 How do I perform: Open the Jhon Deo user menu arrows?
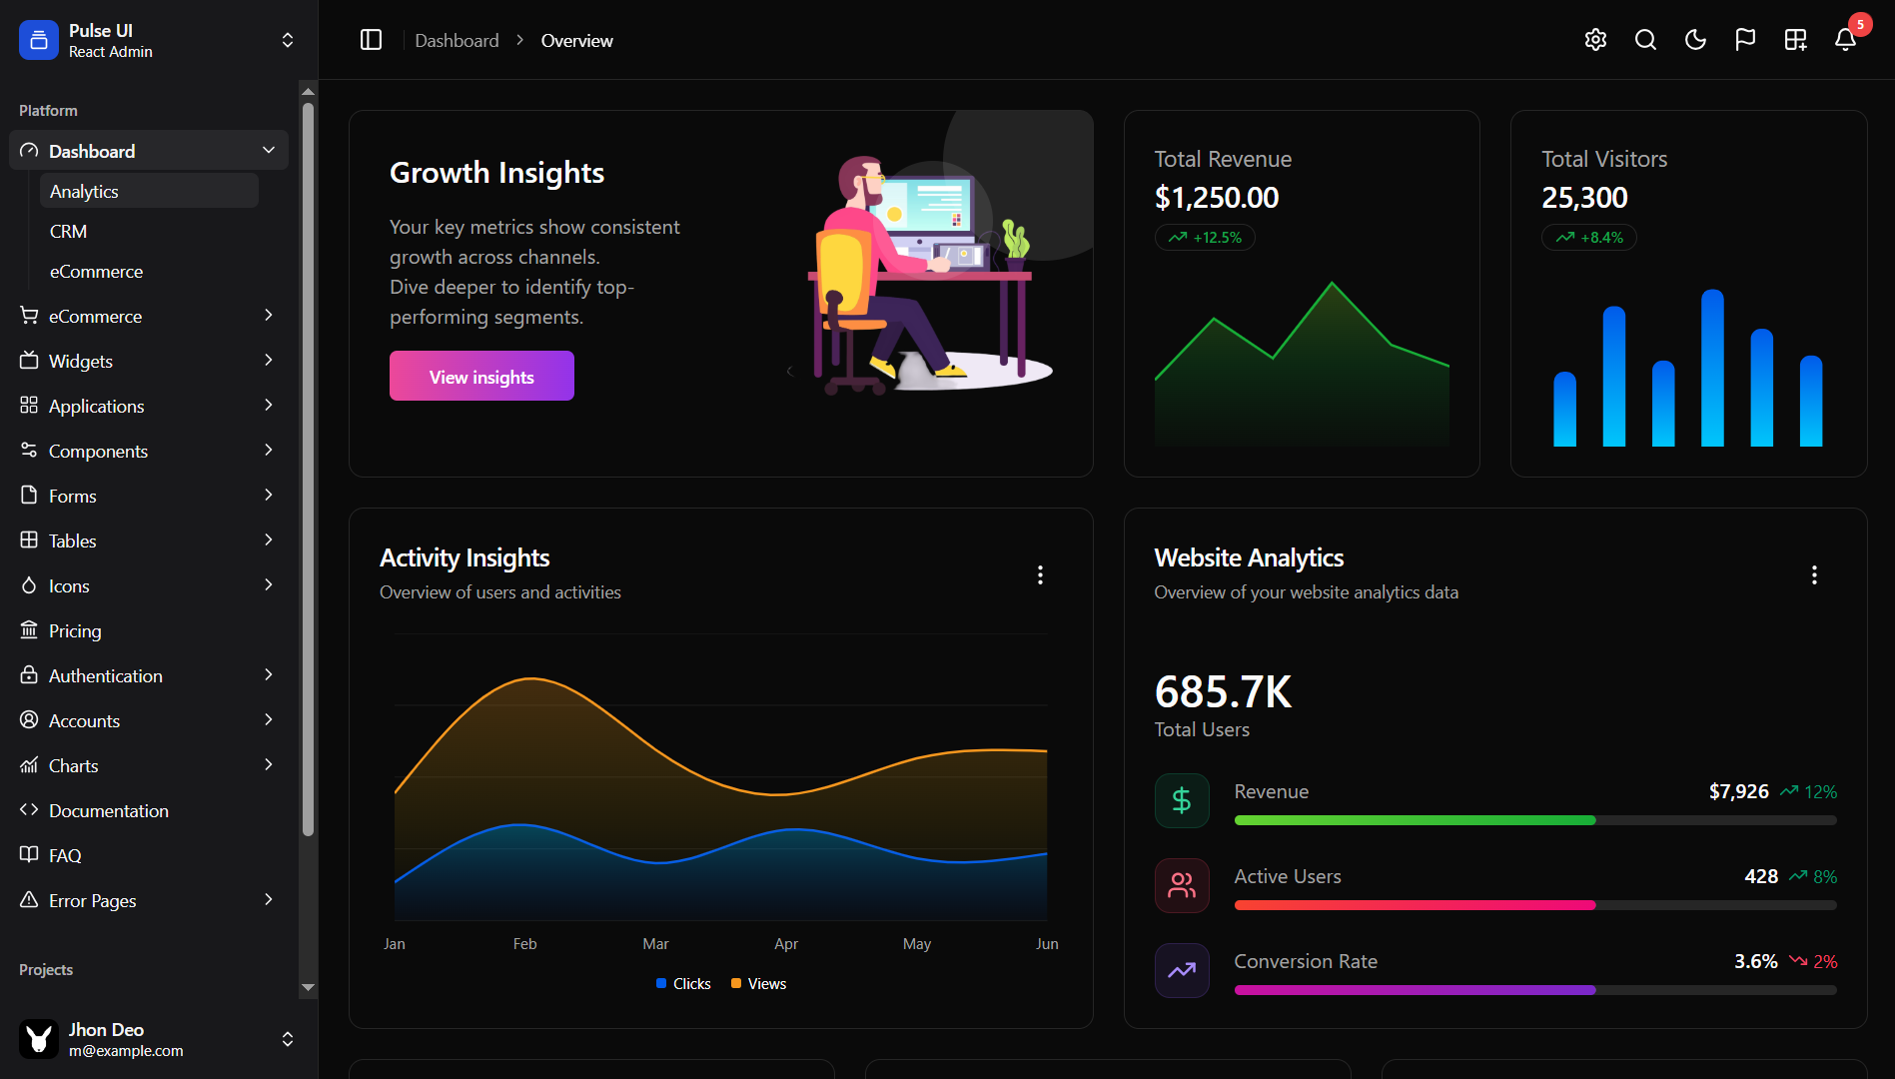(288, 1039)
